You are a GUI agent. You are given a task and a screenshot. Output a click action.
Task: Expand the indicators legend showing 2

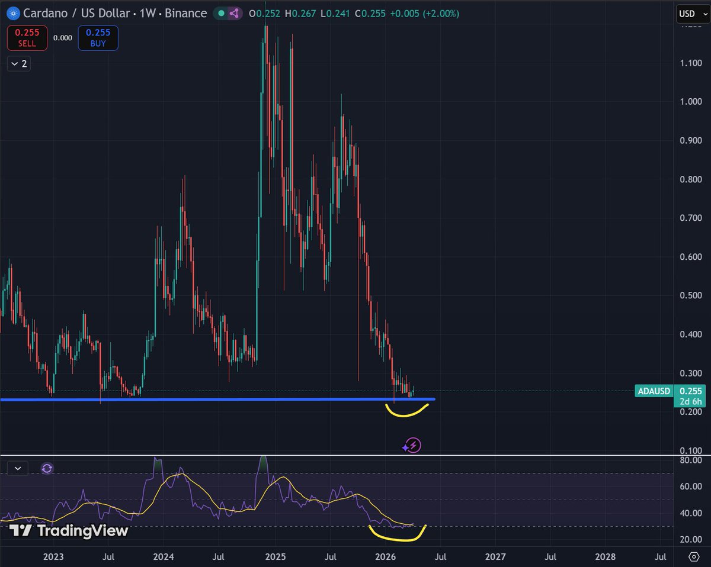coord(18,64)
